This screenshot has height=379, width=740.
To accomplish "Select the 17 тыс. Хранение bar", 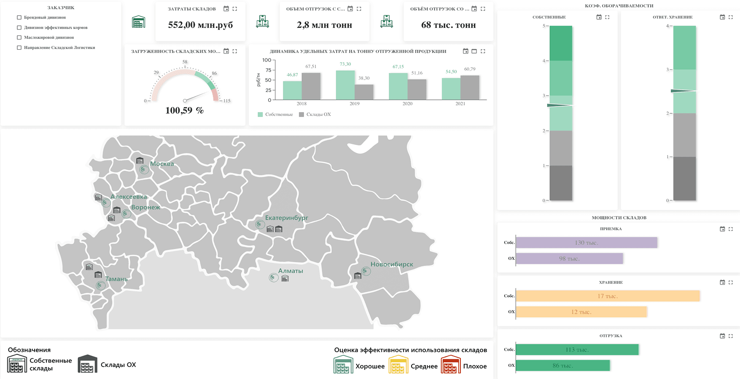I will (608, 296).
